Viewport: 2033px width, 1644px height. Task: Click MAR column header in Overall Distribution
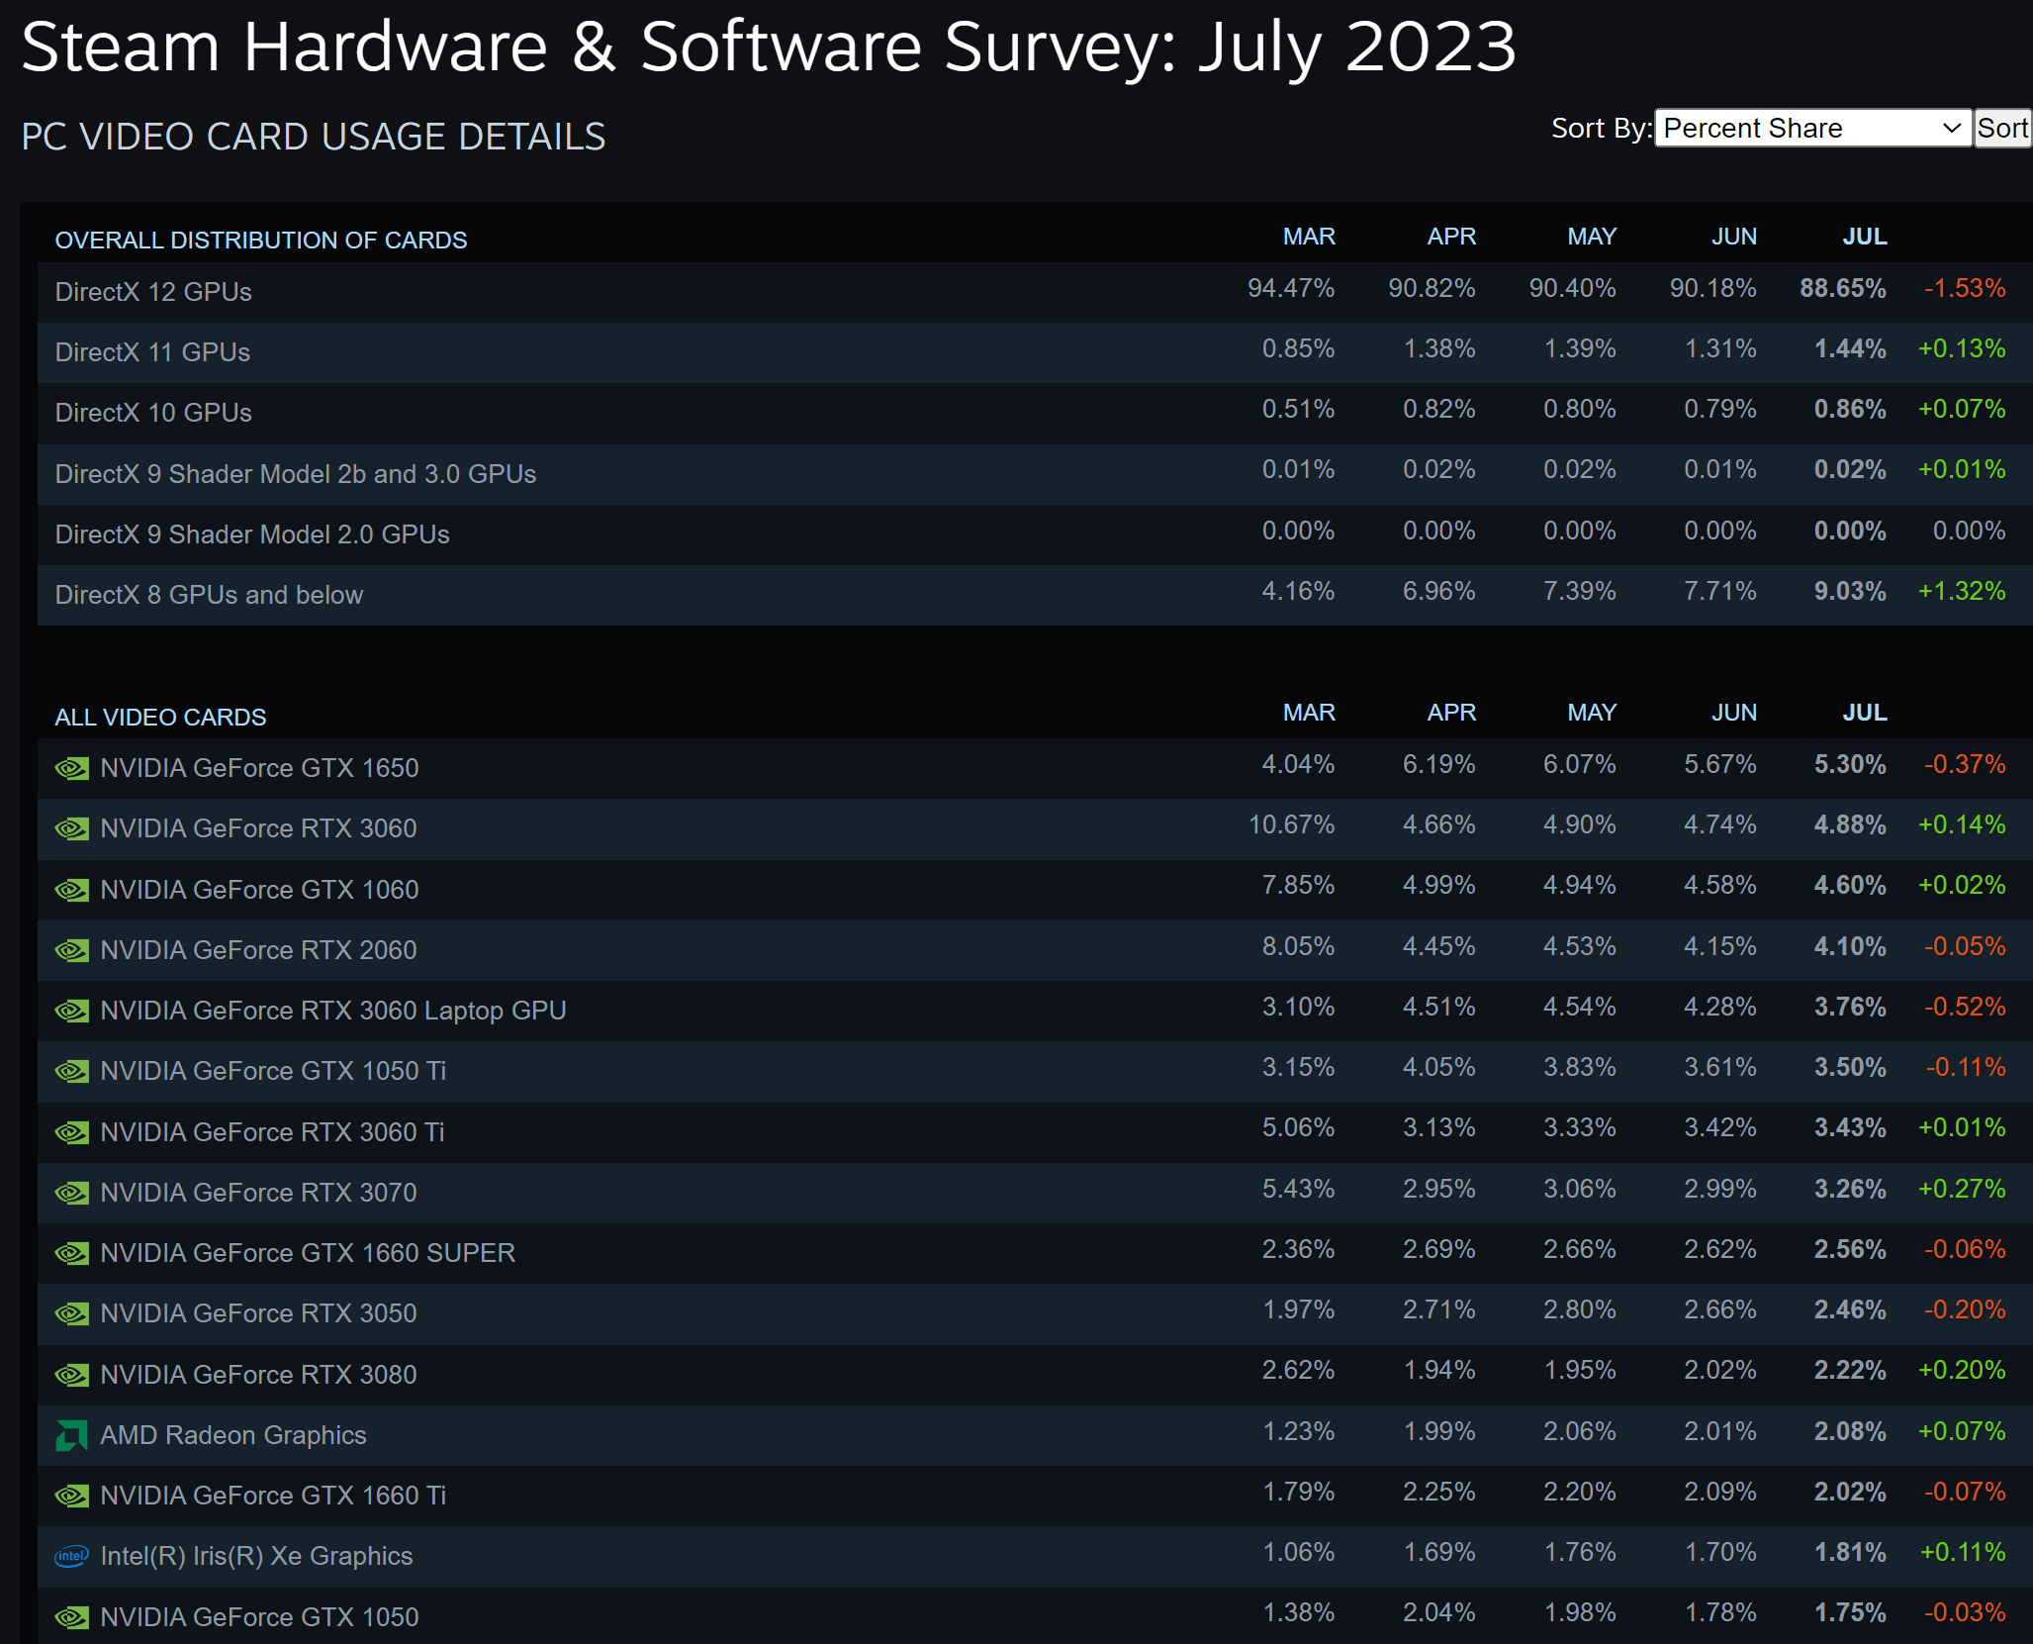point(1308,237)
